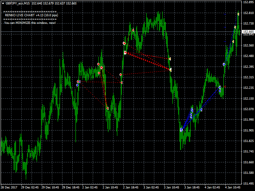Click the 29 Dec 18:45 time label
This screenshot has height=191, width=255.
pos(70,187)
